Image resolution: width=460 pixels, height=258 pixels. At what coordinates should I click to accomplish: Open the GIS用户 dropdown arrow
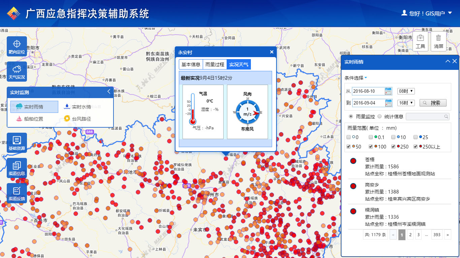pos(450,13)
